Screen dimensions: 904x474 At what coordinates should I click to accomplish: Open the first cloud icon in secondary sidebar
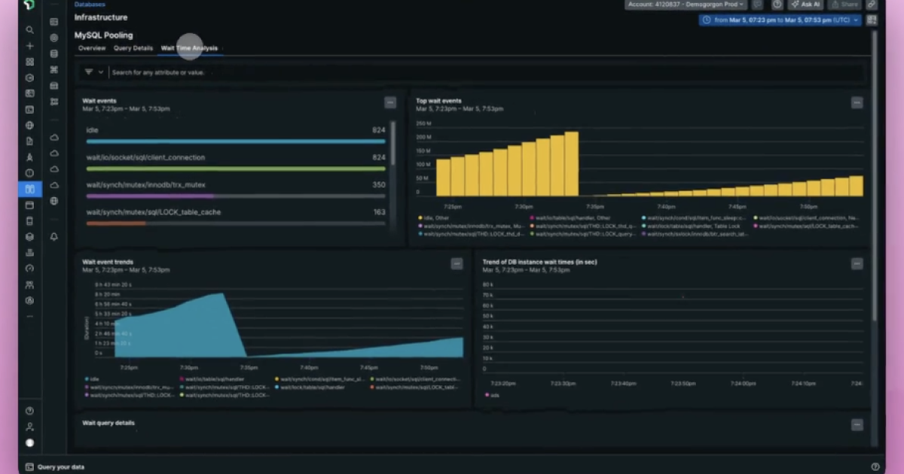tap(54, 138)
